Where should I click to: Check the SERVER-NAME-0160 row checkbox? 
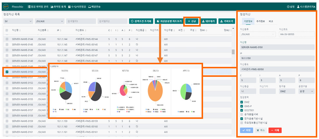[x=7, y=126]
